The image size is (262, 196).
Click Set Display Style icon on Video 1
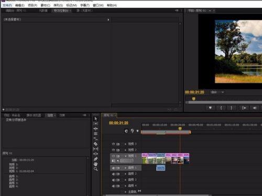114,161
